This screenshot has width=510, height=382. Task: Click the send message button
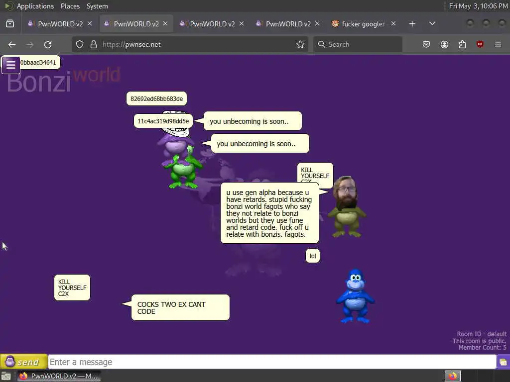pos(24,362)
